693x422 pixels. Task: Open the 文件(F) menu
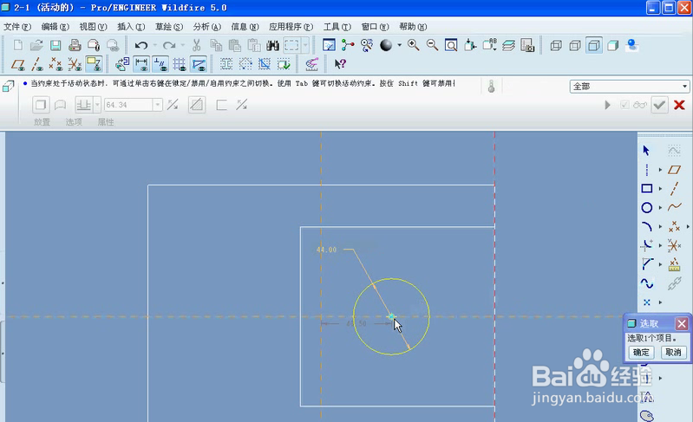click(17, 27)
